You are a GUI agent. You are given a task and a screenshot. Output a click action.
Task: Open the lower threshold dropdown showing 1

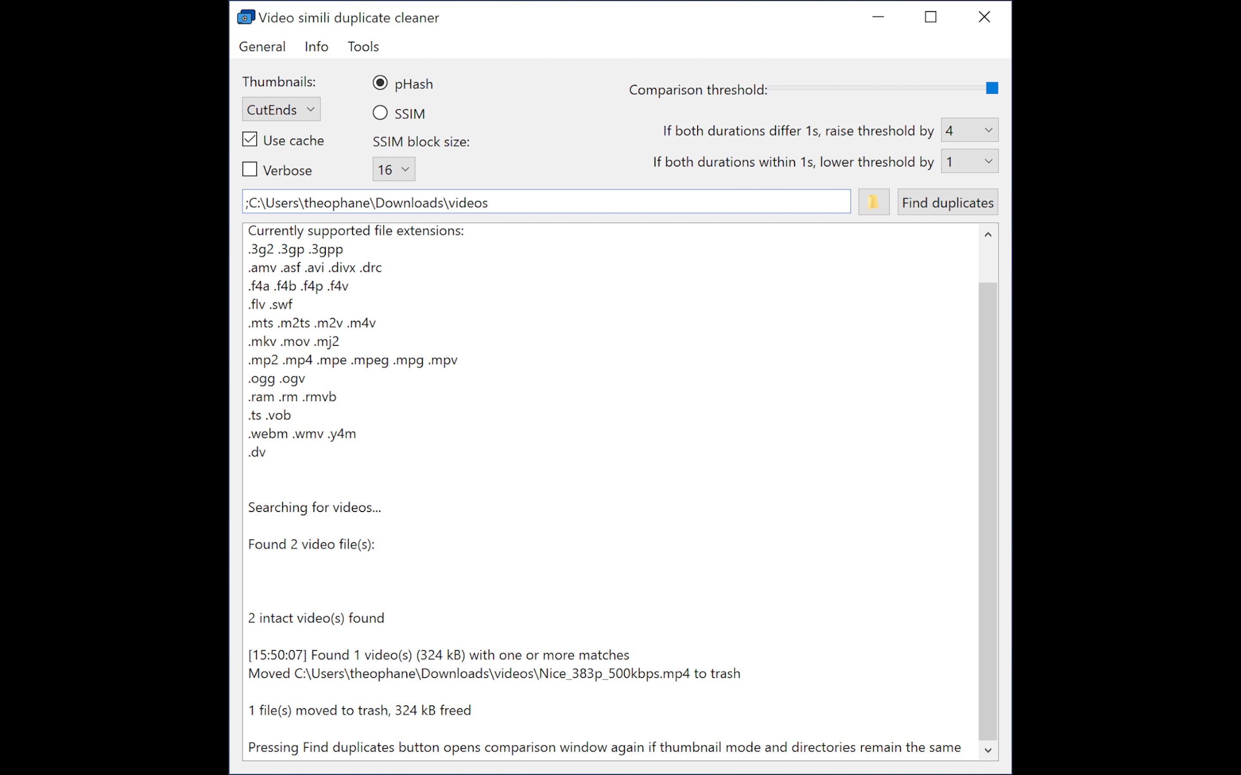click(969, 161)
